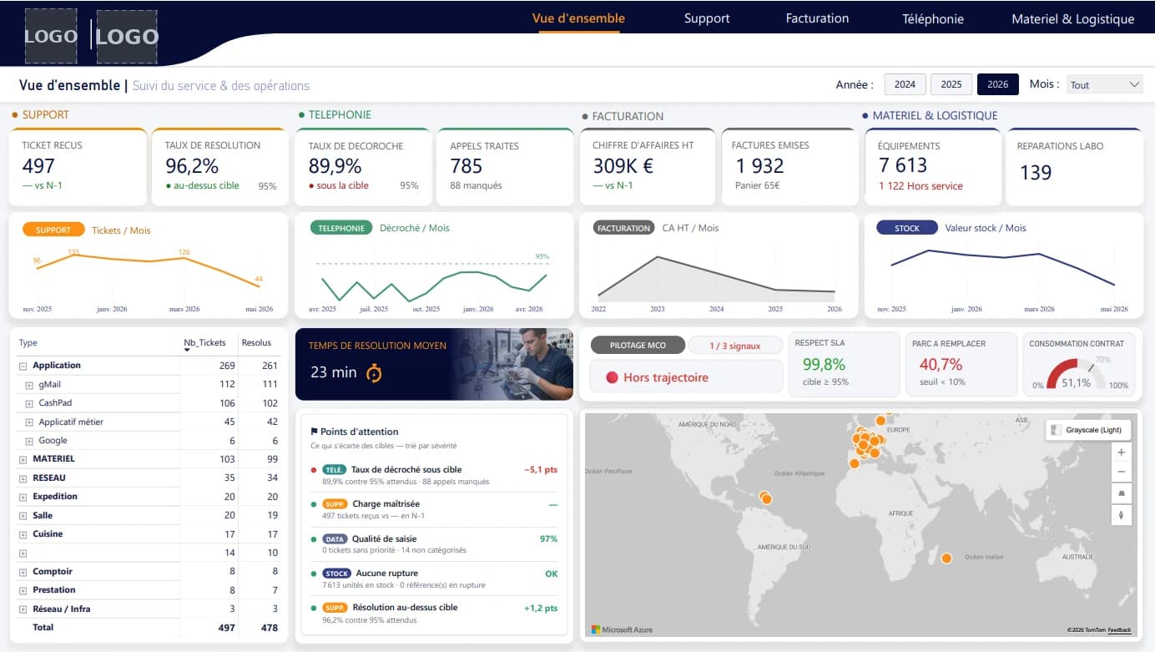Expand the Cuisine row

[x=22, y=534]
